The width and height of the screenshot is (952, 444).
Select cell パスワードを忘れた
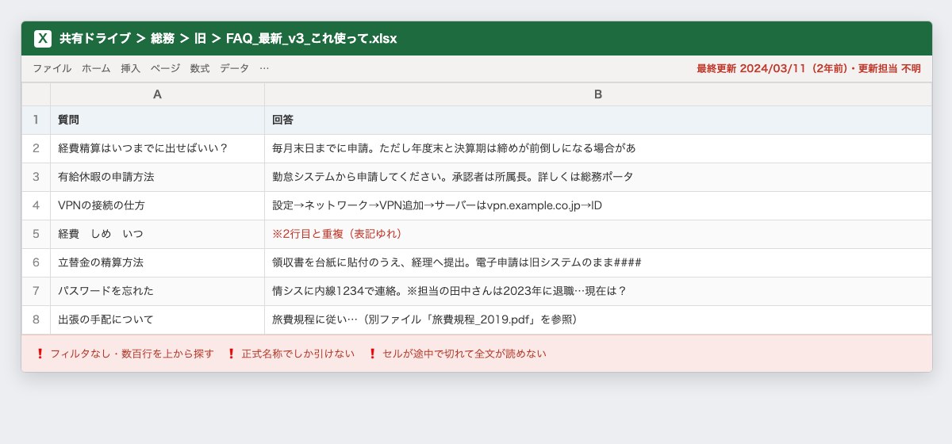(x=157, y=291)
